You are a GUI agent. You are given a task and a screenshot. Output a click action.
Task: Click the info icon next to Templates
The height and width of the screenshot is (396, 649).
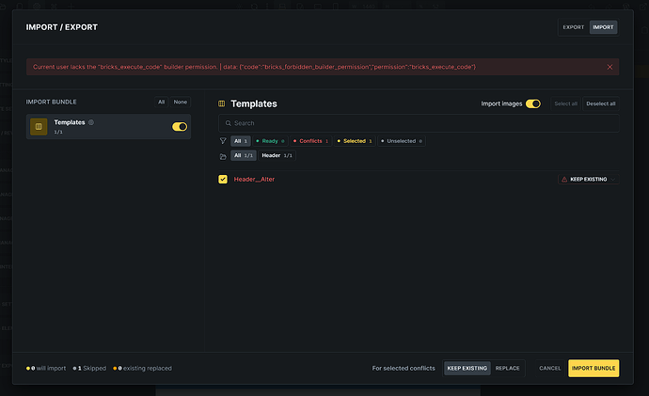click(x=91, y=122)
